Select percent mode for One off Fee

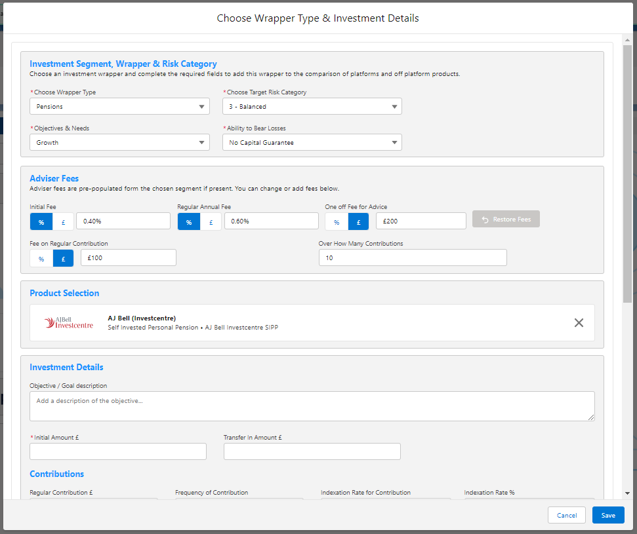point(337,222)
